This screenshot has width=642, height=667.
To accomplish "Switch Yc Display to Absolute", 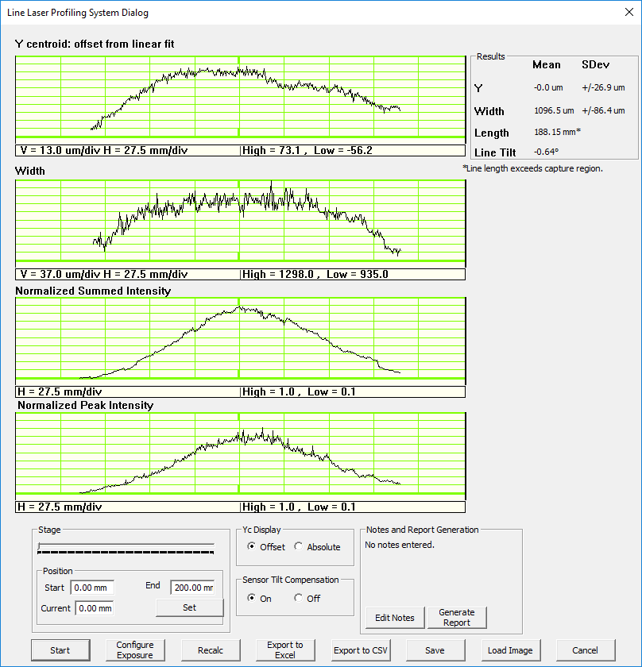I will click(299, 547).
